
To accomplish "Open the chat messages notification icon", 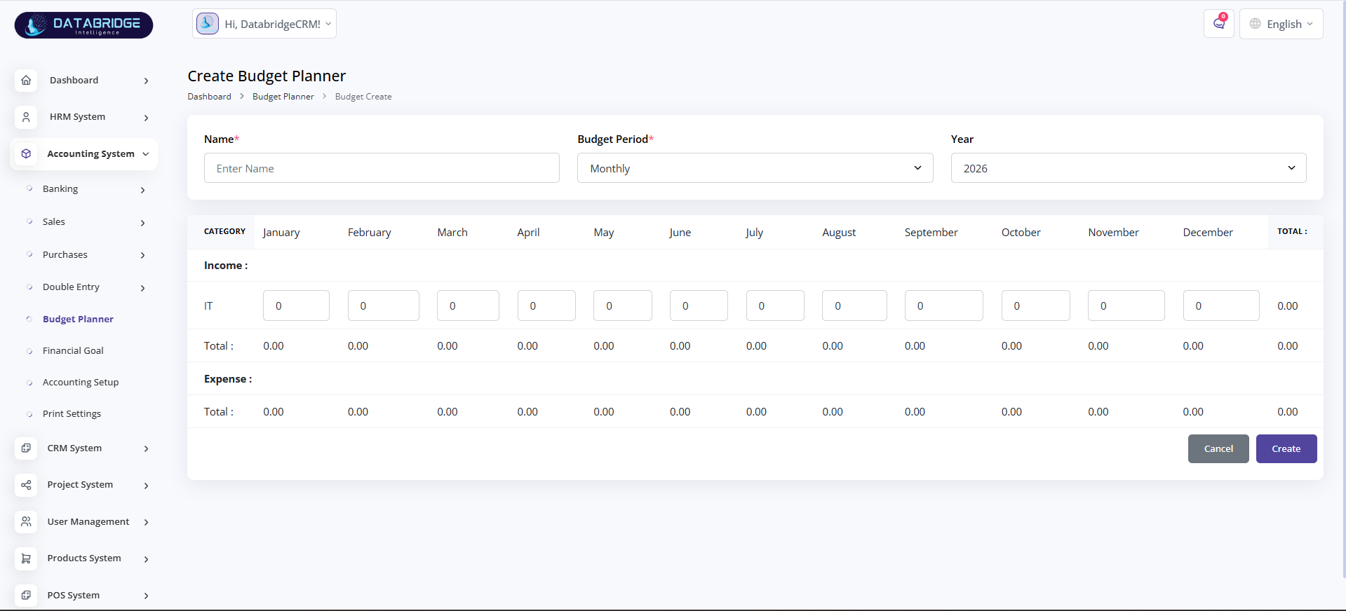I will tap(1219, 24).
